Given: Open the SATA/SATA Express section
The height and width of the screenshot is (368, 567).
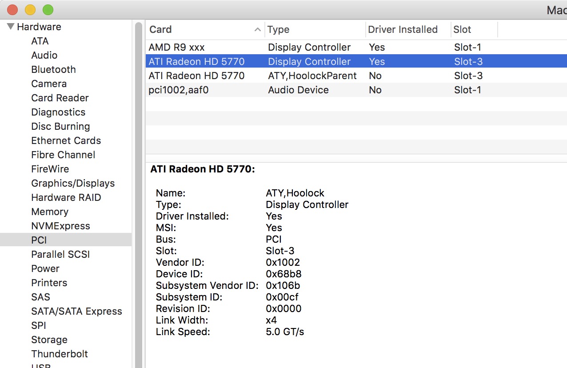Looking at the screenshot, I should pos(76,311).
